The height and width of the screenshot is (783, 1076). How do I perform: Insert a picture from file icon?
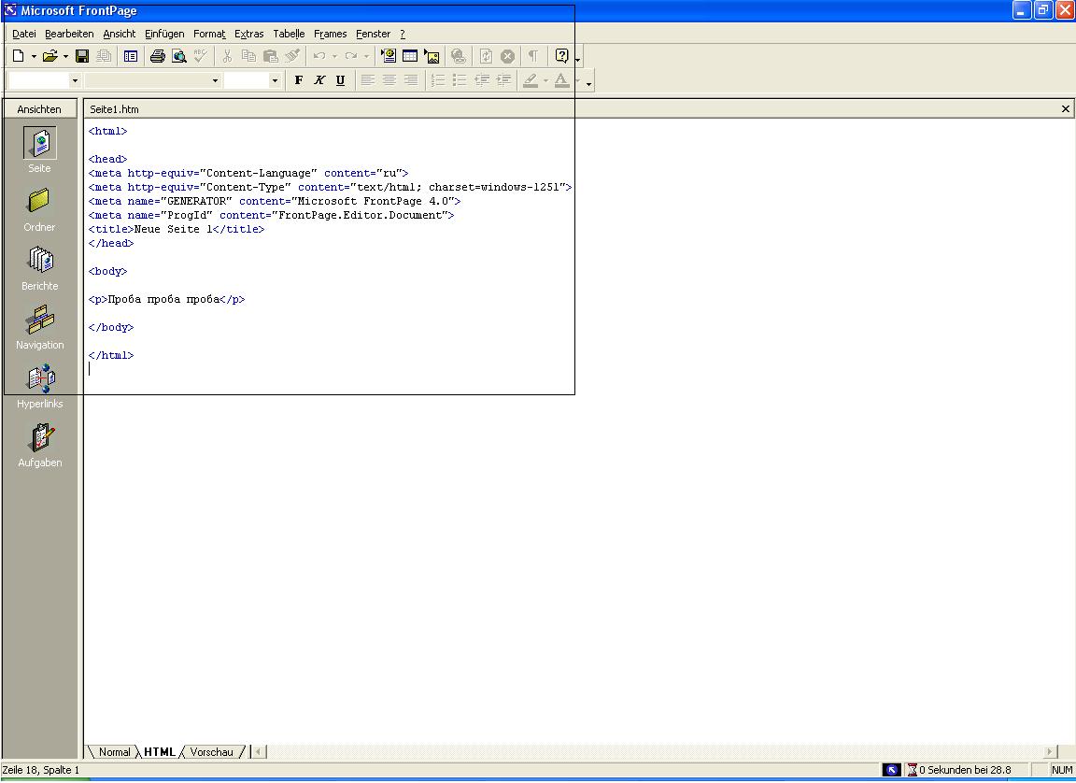432,56
